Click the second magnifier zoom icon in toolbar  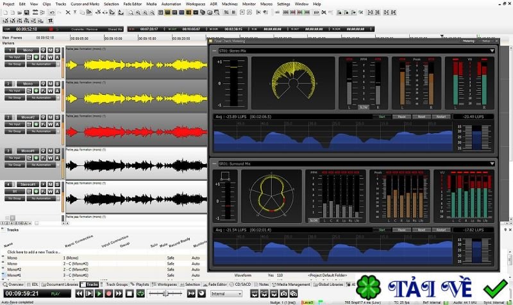coord(138,12)
